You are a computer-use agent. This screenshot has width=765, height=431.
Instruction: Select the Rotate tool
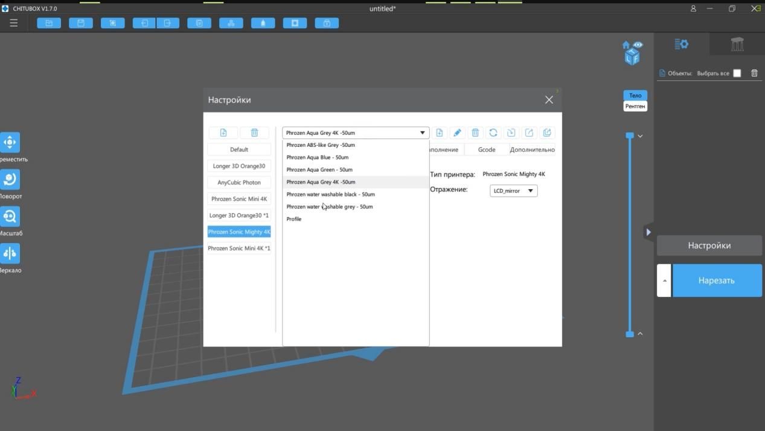click(x=10, y=180)
